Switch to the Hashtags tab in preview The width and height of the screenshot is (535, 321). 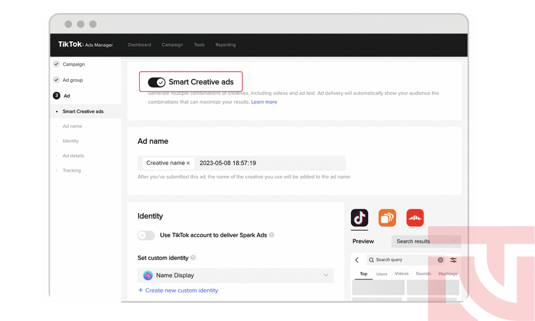(448, 274)
